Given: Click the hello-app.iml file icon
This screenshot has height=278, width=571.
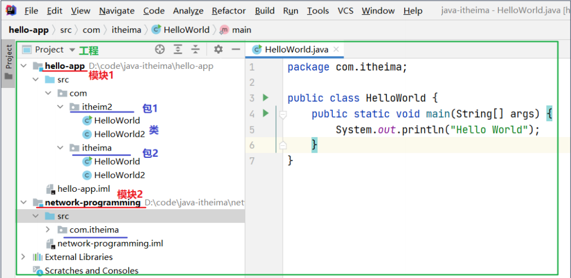Looking at the screenshot, I should coord(51,189).
